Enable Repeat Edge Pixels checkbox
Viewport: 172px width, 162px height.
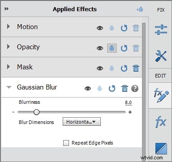(66, 143)
